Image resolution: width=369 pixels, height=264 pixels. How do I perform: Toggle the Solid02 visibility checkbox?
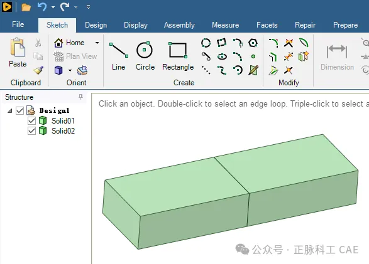pos(31,130)
